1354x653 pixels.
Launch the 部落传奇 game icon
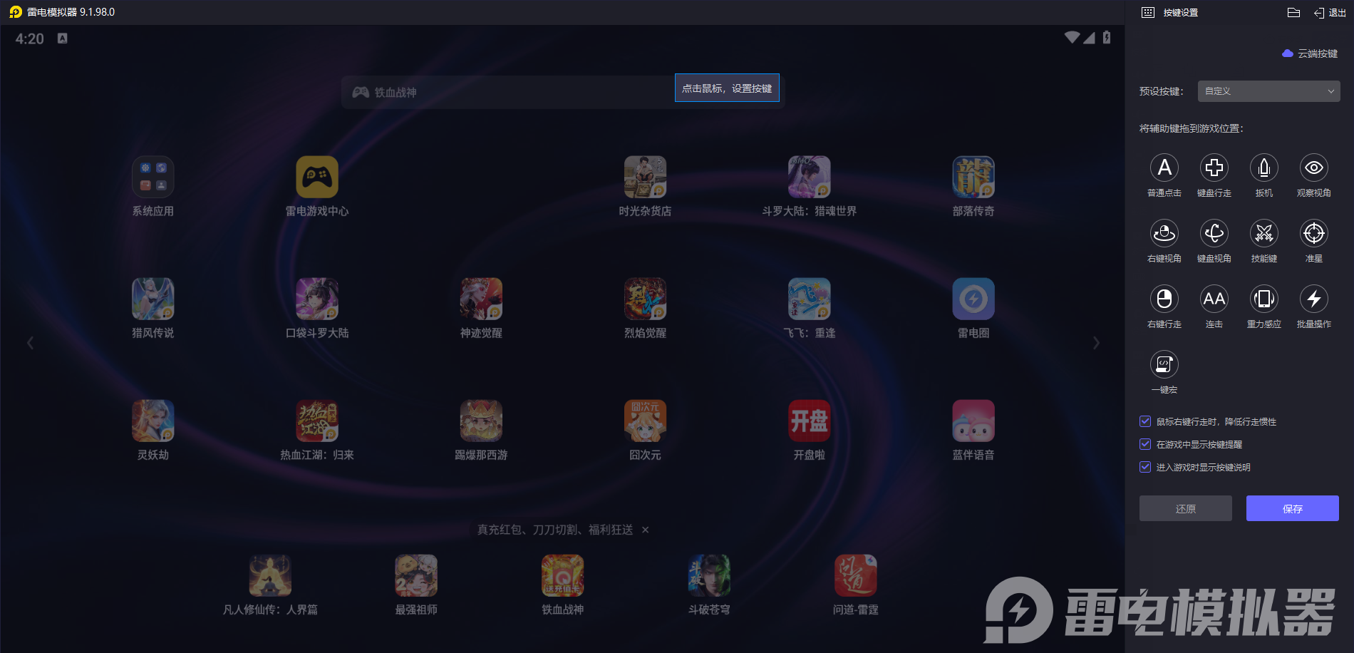pos(973,177)
